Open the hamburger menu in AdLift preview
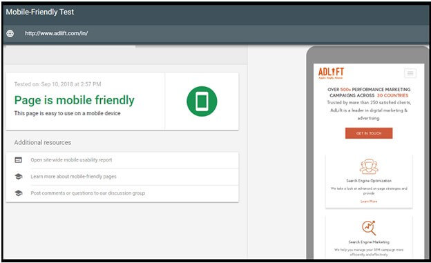The width and height of the screenshot is (431, 263). tap(410, 73)
